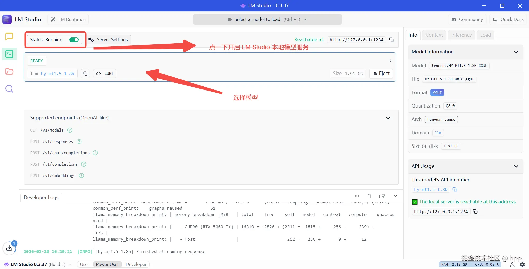Click the http://127.0.0.1:1234 address field at top
The height and width of the screenshot is (269, 529).
(x=356, y=40)
